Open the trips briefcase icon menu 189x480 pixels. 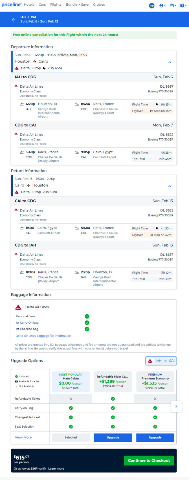pyautogui.click(x=173, y=5)
